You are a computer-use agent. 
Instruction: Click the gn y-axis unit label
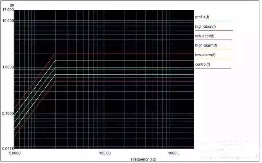point(12,5)
